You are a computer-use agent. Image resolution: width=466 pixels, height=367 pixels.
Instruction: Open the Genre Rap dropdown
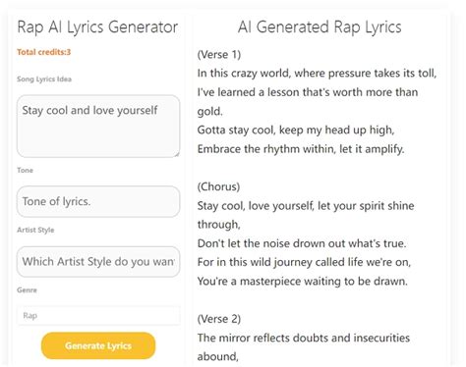(98, 316)
